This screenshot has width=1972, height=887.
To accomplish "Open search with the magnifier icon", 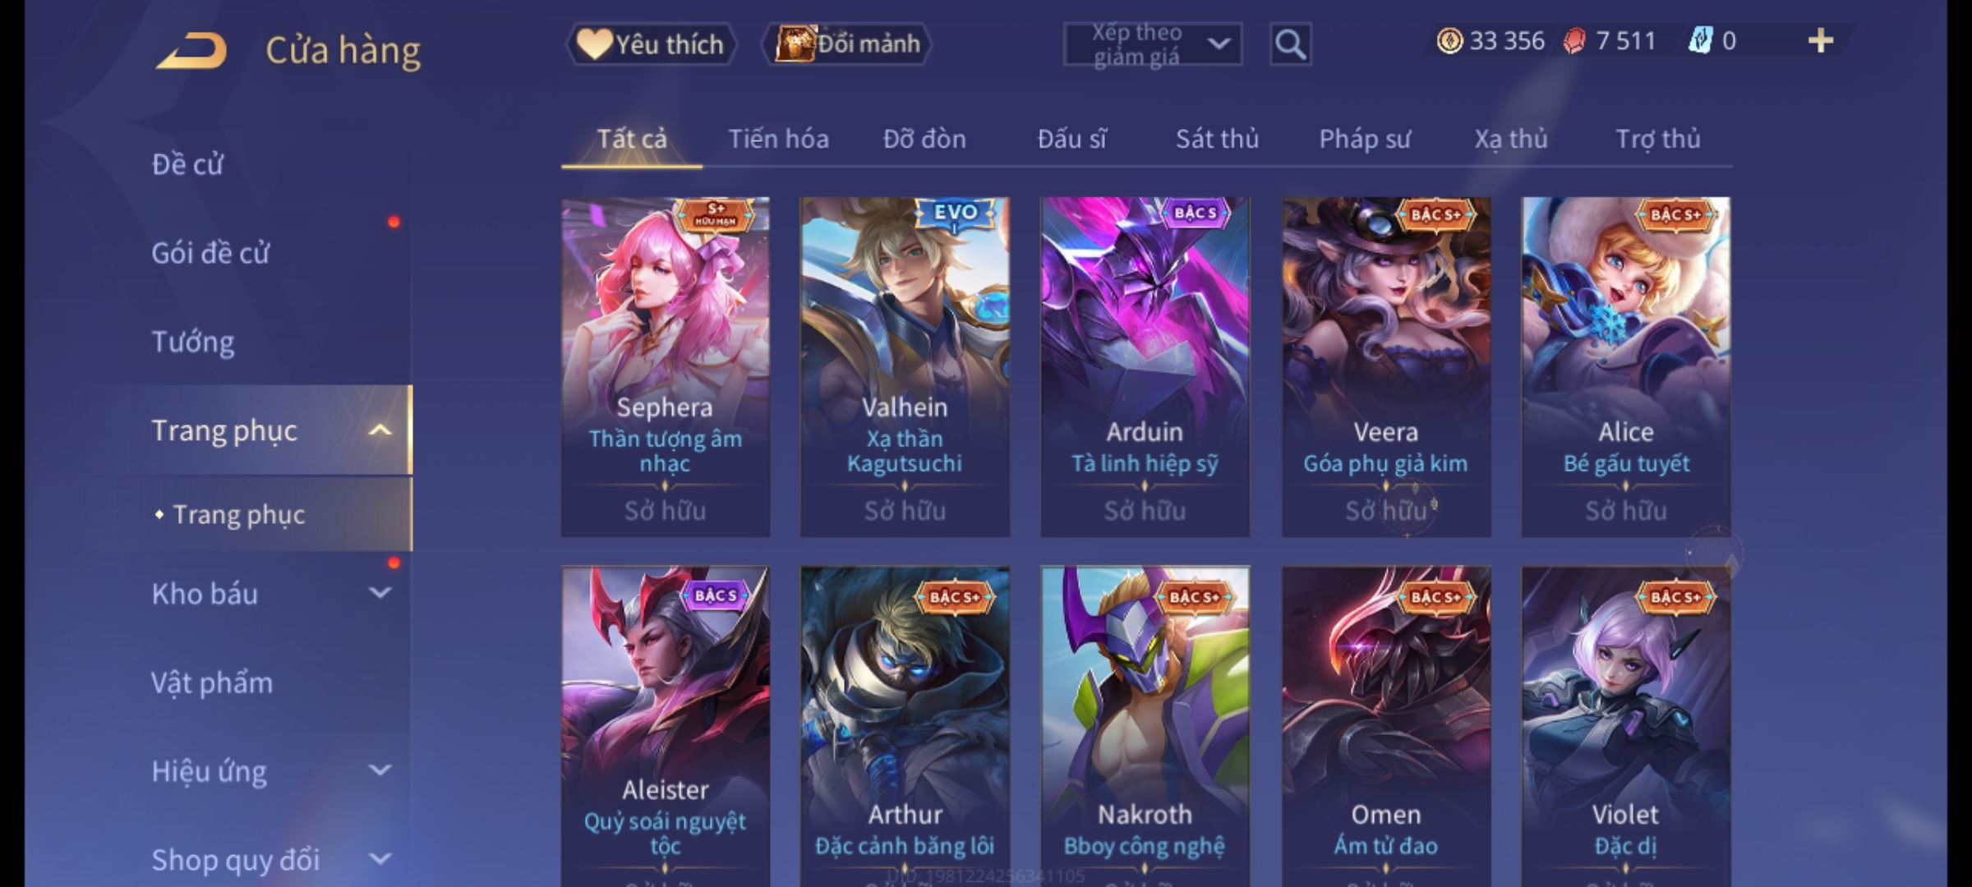I will click(x=1290, y=44).
